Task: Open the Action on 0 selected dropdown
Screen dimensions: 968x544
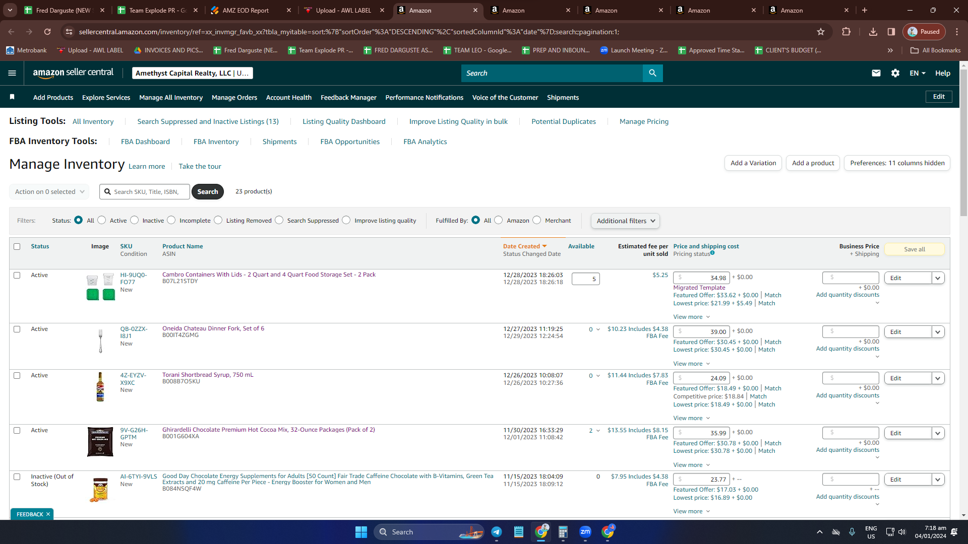Action: coord(49,191)
